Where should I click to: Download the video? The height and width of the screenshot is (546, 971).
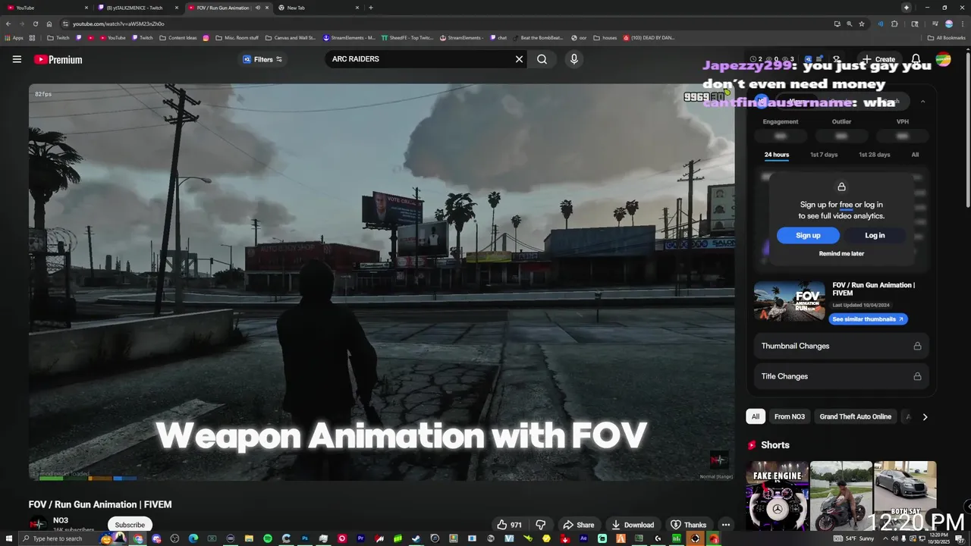tap(633, 525)
